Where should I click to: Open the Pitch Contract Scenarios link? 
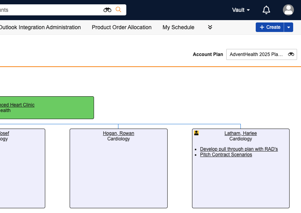pyautogui.click(x=226, y=155)
